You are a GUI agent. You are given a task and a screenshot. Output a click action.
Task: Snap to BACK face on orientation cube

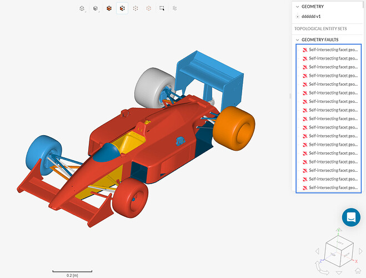click(347, 255)
